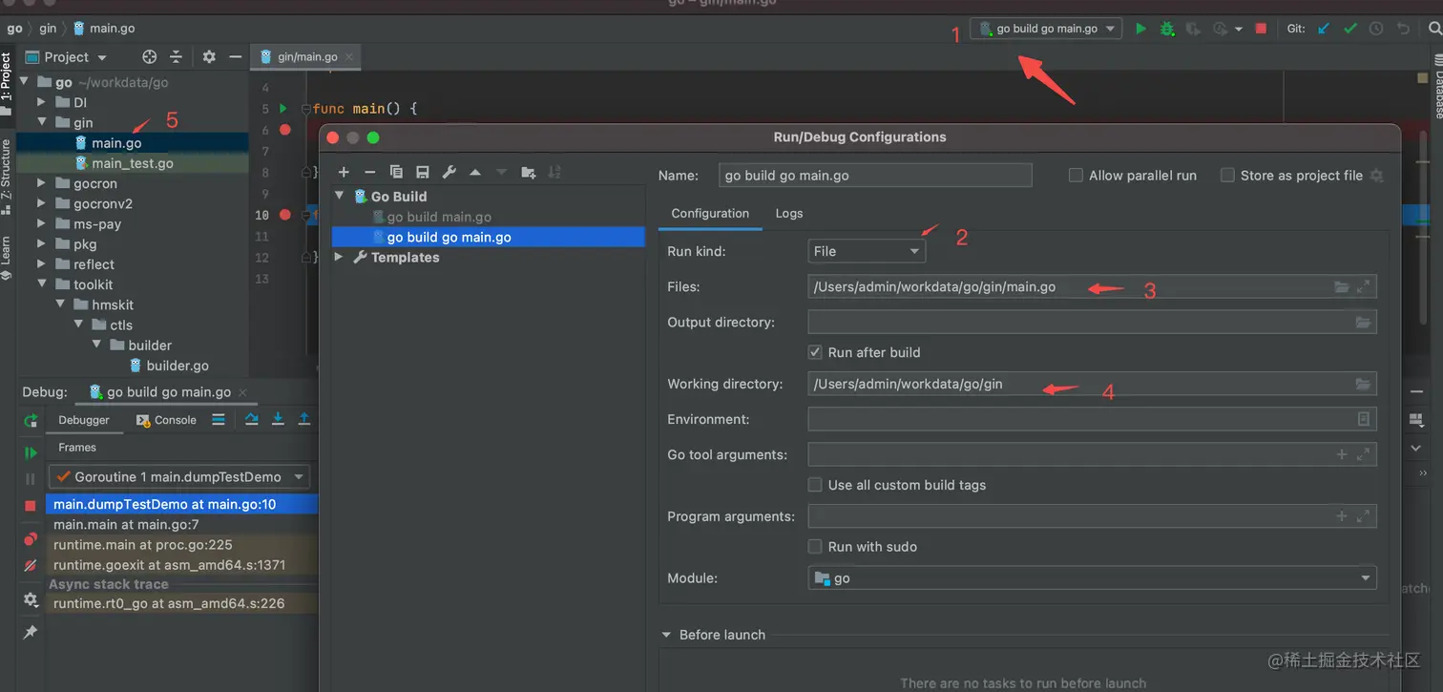Rerun debug session in Debug panel
Image resolution: width=1443 pixels, height=692 pixels.
tap(31, 420)
